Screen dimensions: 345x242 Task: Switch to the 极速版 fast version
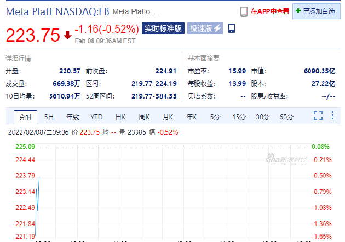(205, 28)
